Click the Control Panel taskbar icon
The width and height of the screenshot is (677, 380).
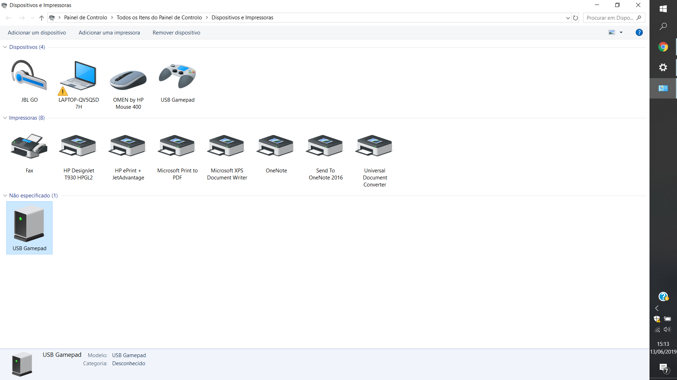pyautogui.click(x=663, y=88)
